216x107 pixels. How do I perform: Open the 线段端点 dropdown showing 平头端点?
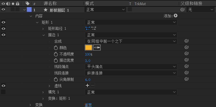point(131,67)
